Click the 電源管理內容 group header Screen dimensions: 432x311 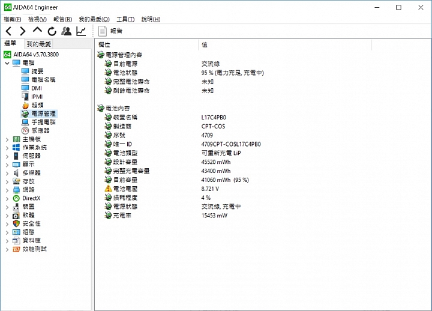coord(119,55)
